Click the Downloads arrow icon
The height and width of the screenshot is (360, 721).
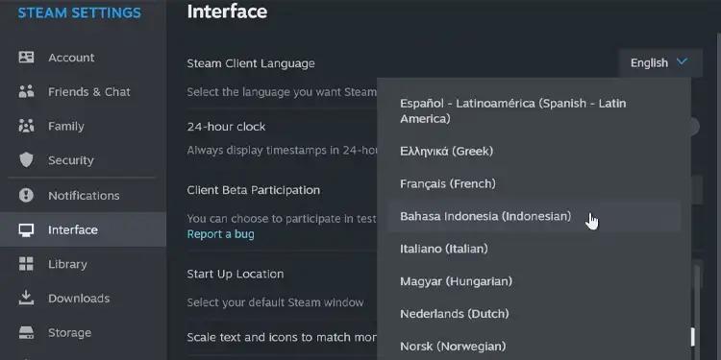coord(26,298)
